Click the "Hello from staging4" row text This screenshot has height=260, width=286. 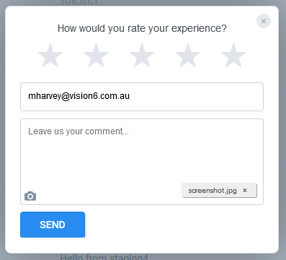[x=104, y=257]
